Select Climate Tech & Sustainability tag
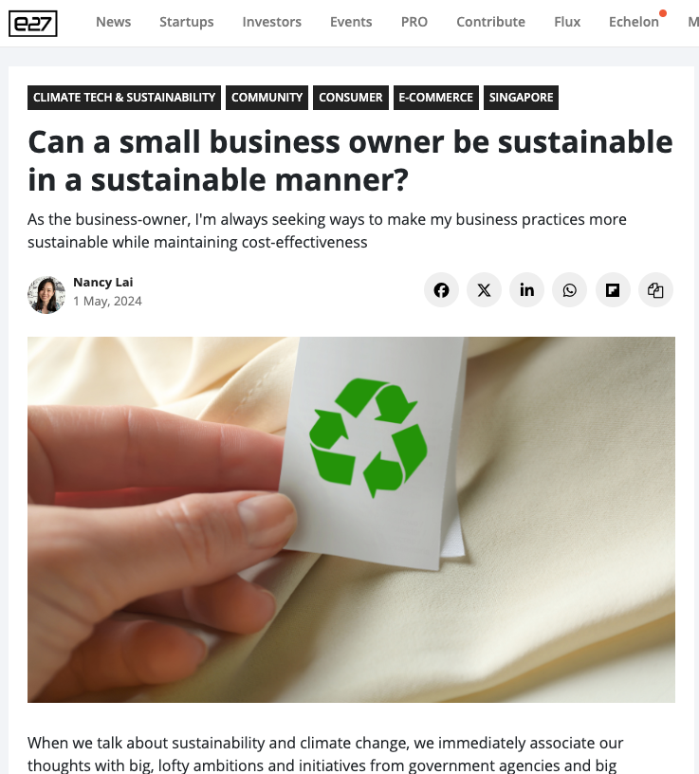This screenshot has height=774, width=699. coord(124,98)
